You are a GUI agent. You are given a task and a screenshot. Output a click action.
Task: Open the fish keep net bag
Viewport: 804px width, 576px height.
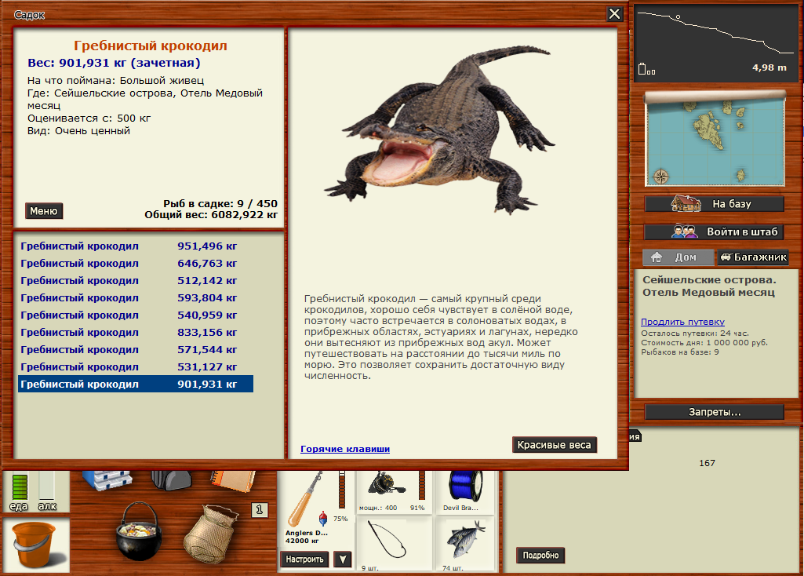pyautogui.click(x=209, y=534)
